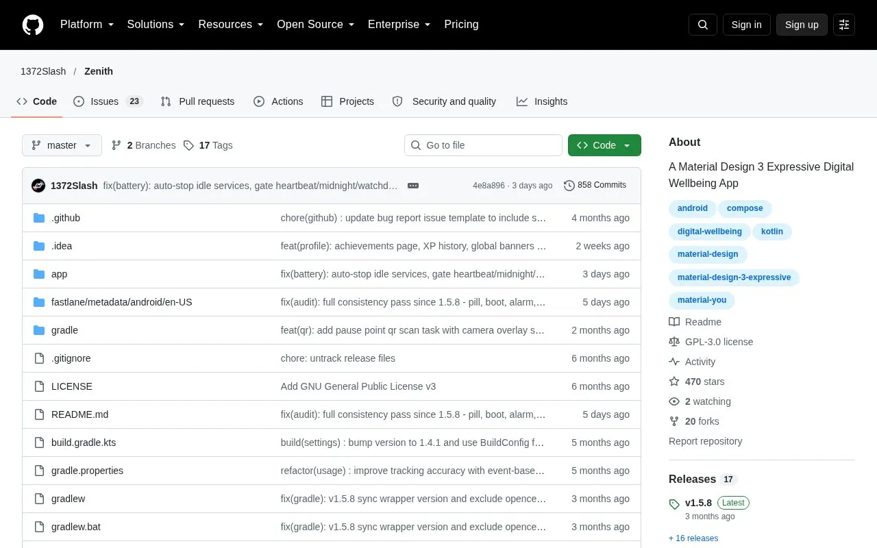Open the master branch selector dropdown
The width and height of the screenshot is (877, 548).
[62, 145]
